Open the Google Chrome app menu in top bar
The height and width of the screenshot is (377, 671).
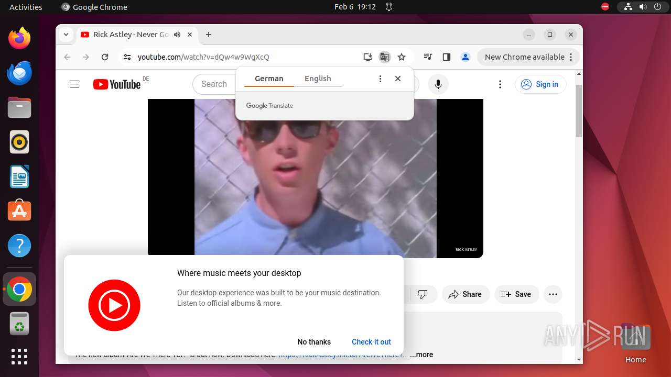pyautogui.click(x=95, y=7)
